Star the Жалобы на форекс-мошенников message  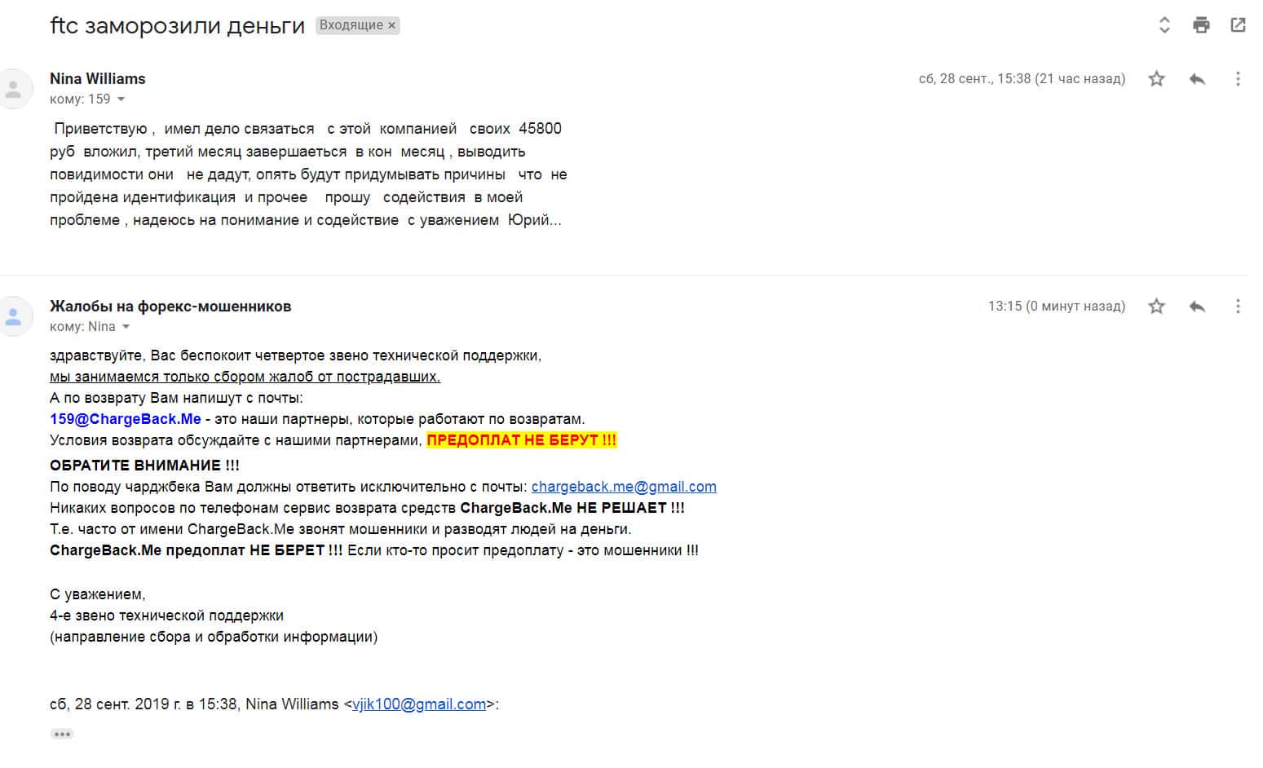[1156, 307]
